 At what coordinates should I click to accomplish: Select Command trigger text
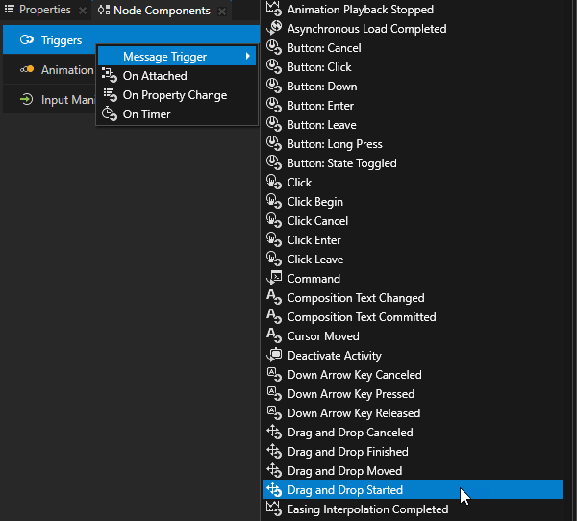[314, 278]
